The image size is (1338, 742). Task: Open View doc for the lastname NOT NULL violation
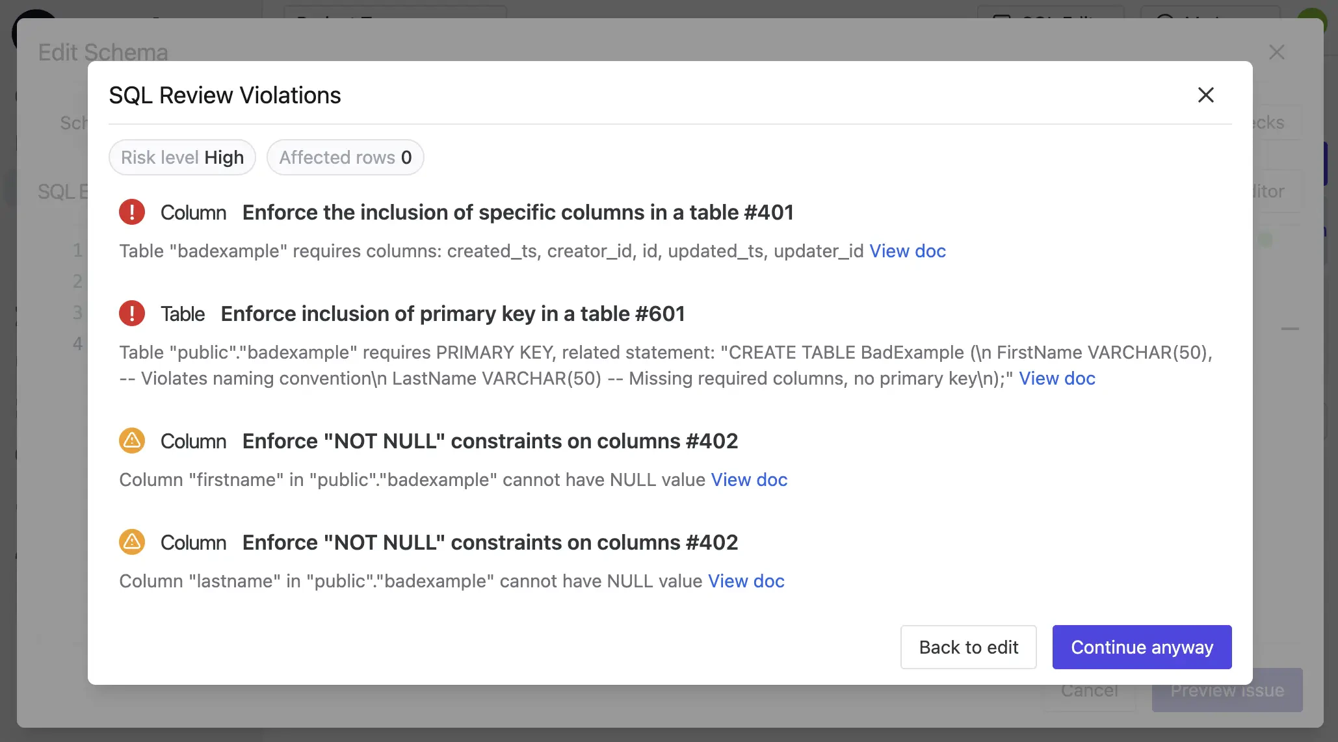(x=746, y=581)
